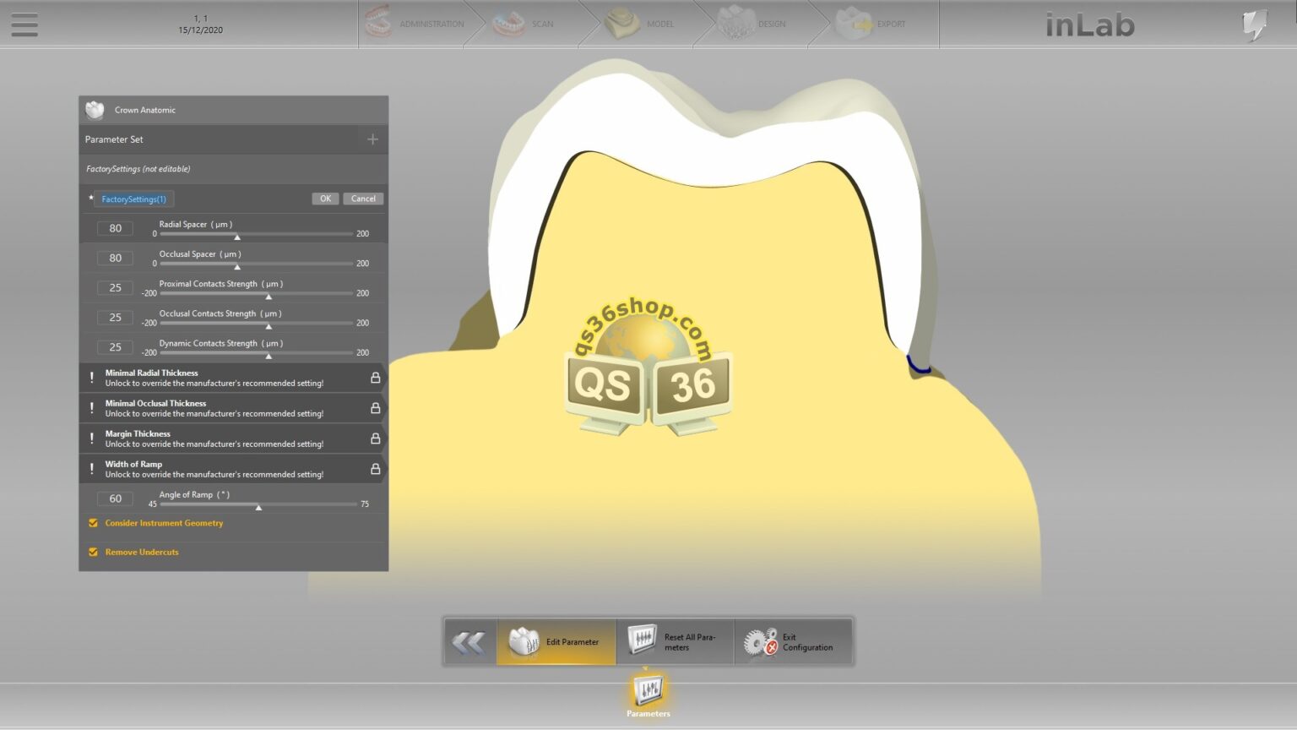Edit the FactorySettings(1) name field
1297x730 pixels.
tap(134, 199)
